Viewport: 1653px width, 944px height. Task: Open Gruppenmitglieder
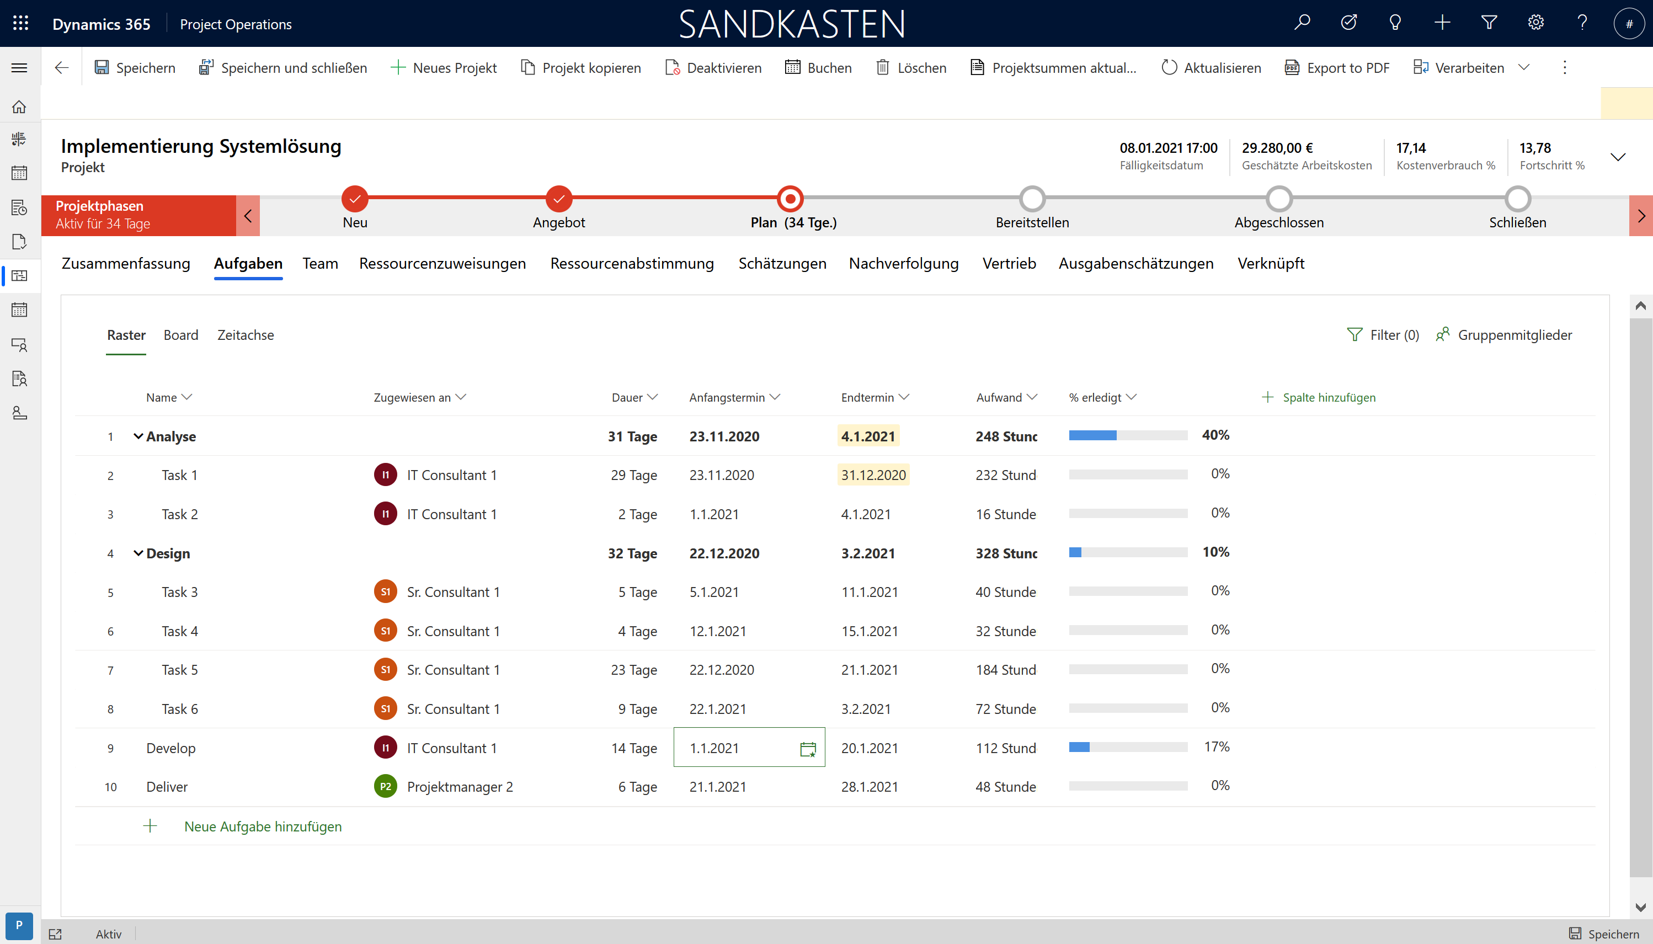click(x=1504, y=335)
